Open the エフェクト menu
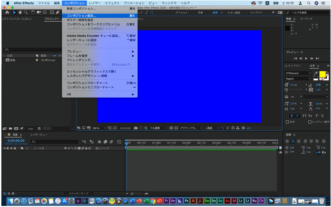Viewport: 331px width, 207px height. coord(112,3)
